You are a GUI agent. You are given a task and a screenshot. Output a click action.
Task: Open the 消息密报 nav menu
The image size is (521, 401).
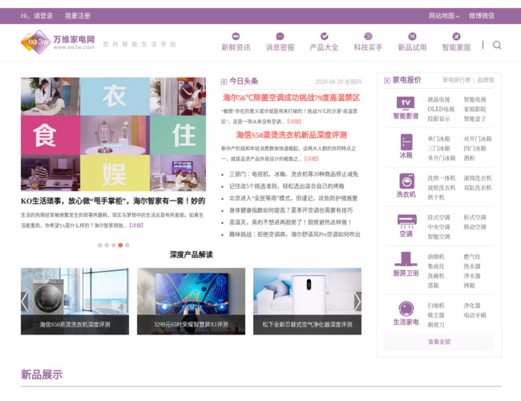280,47
